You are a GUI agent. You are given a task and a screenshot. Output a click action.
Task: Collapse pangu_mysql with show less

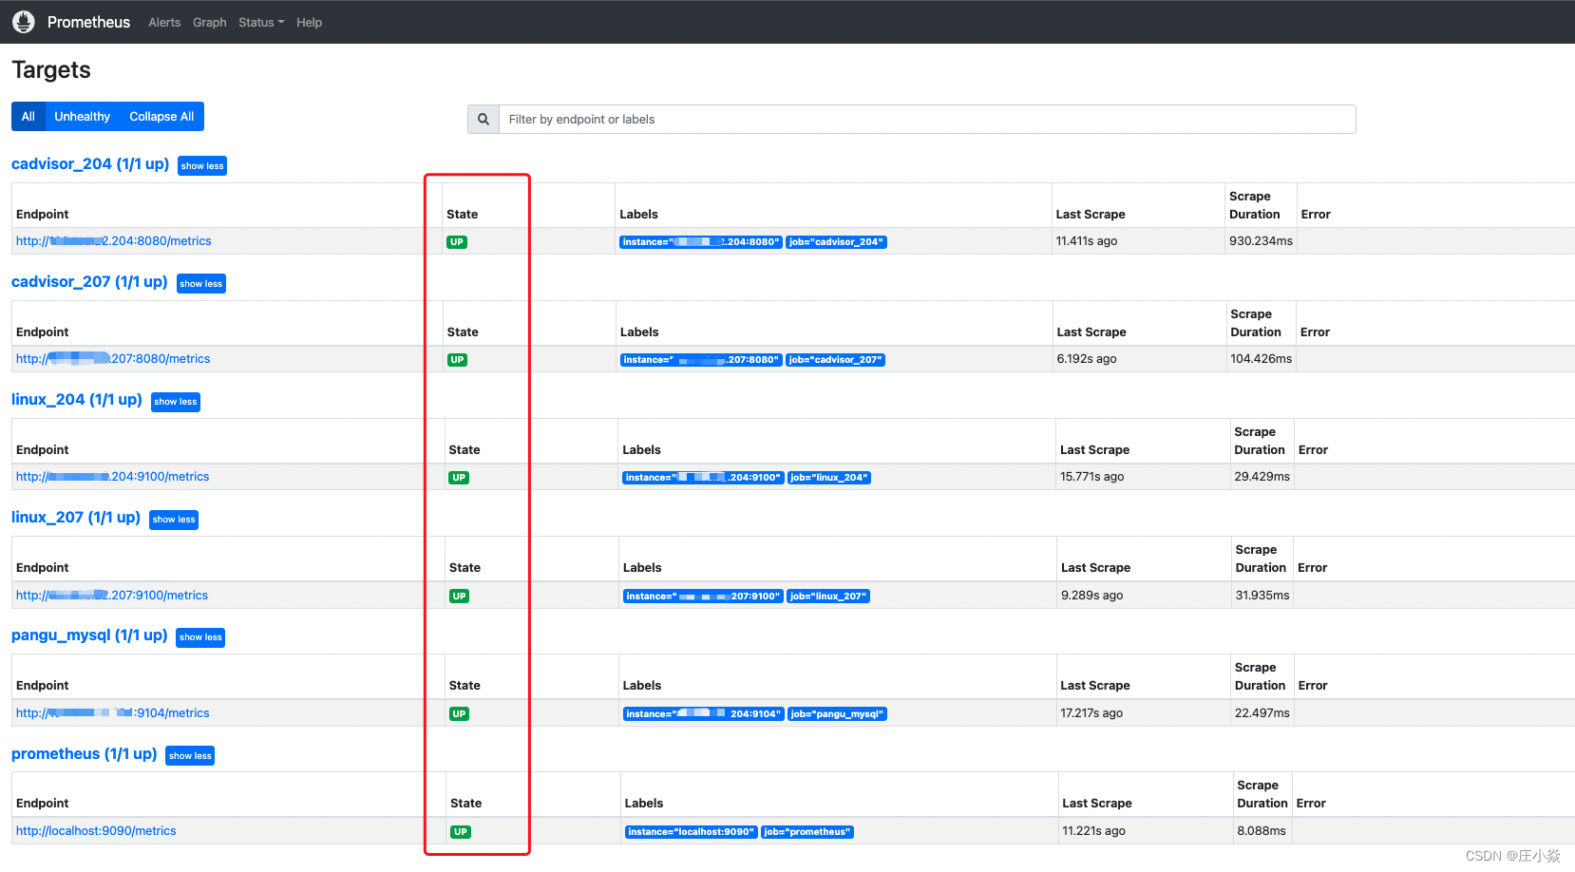200,637
